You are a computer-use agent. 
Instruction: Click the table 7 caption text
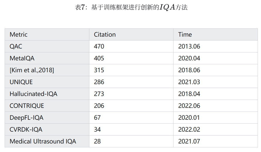pyautogui.click(x=131, y=7)
